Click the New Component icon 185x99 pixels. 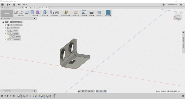52,12
